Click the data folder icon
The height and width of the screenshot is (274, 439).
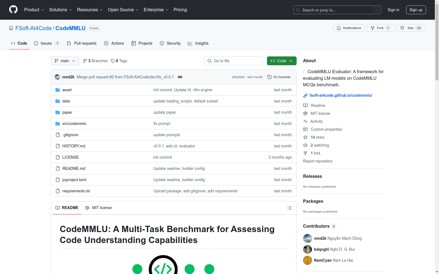[x=58, y=101]
